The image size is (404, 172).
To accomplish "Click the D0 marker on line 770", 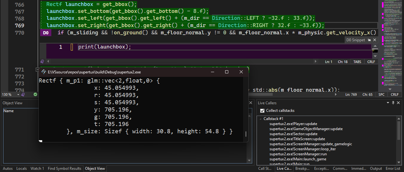I will pos(46,33).
